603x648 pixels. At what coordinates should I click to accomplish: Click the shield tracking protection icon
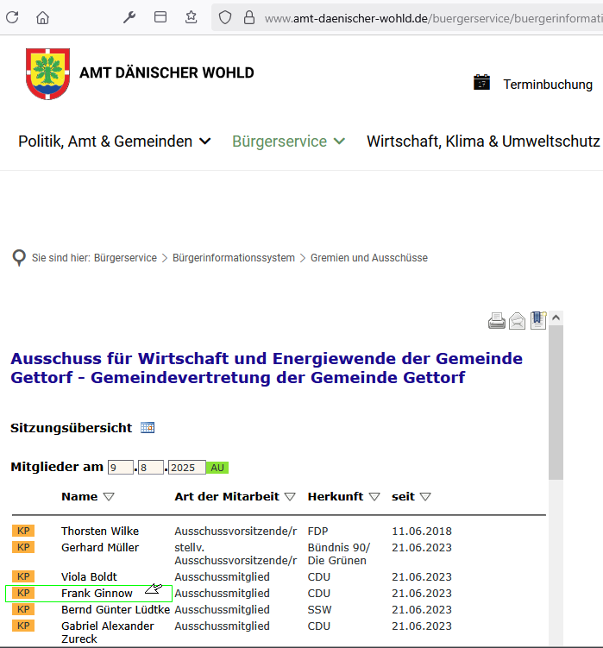pyautogui.click(x=224, y=17)
